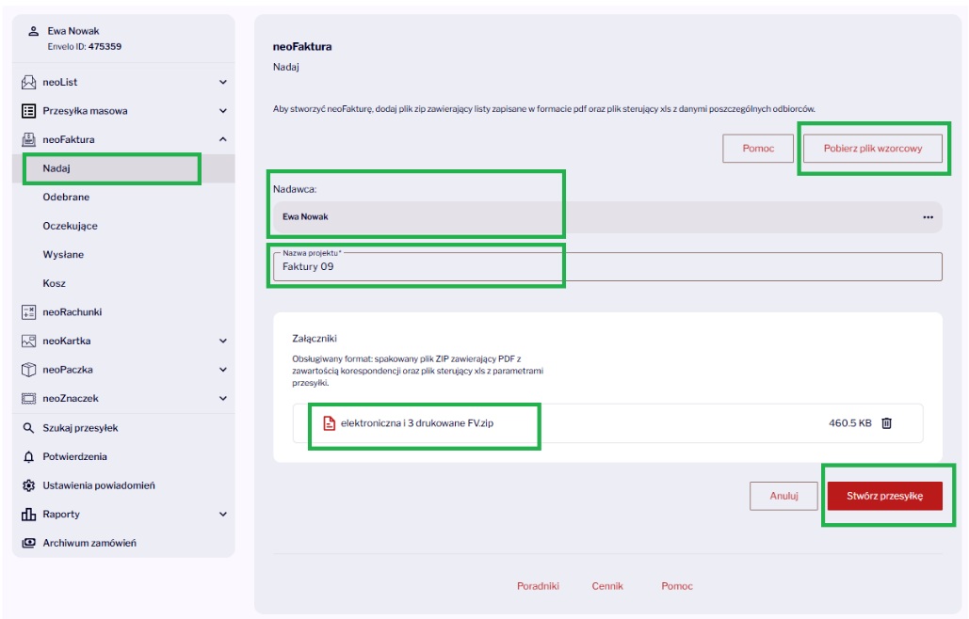Click the neoRachunki calculator icon

28,312
